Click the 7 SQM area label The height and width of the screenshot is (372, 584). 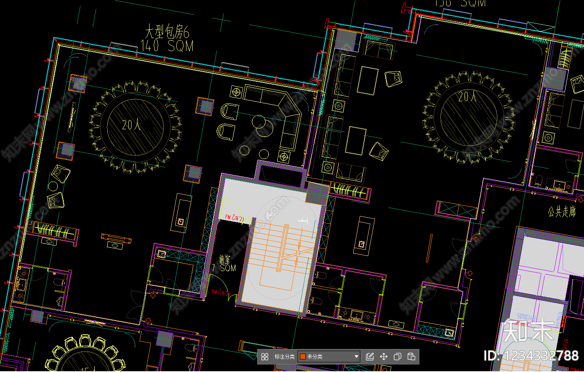(224, 268)
